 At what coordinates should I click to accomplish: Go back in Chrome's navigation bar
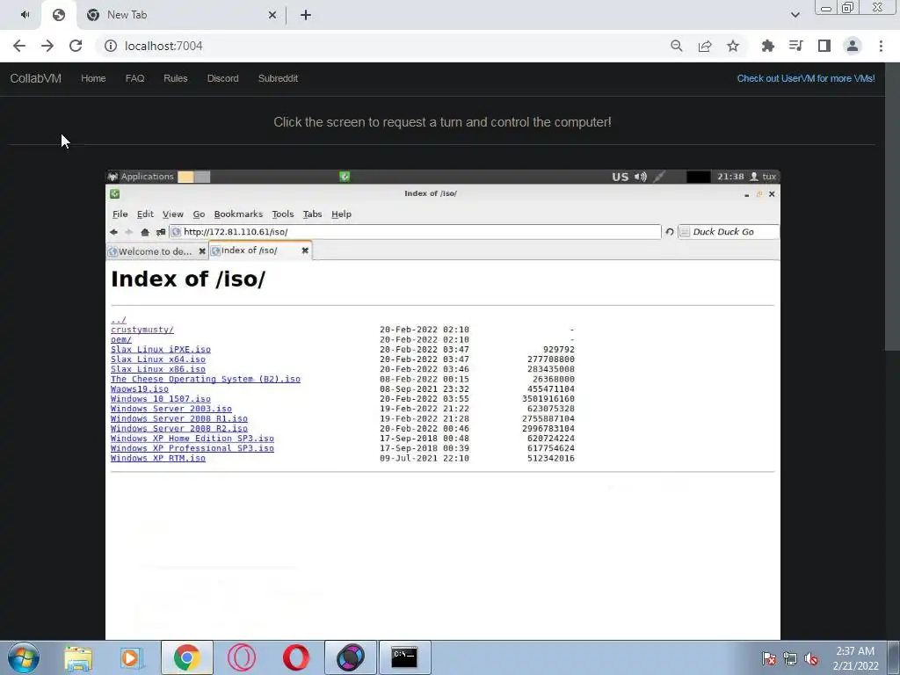coord(19,46)
